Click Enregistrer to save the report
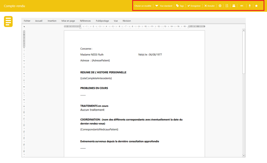Screen dimensions: 267x163 tap(194, 6)
